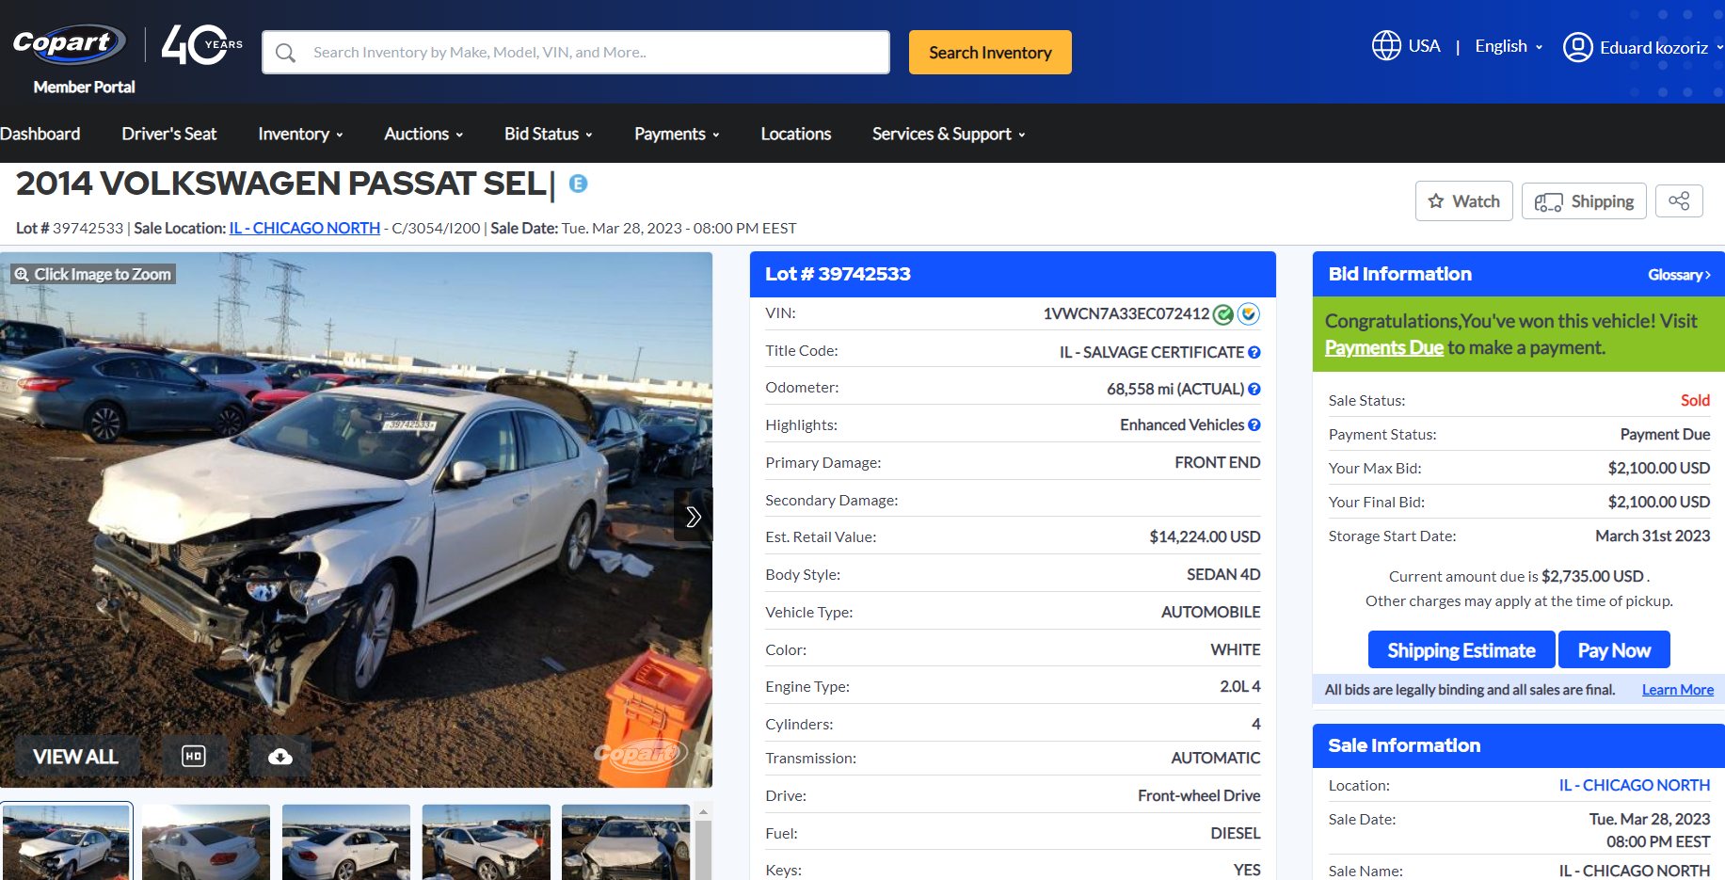Expand the Services & Support menu
Image resolution: width=1725 pixels, height=880 pixels.
[x=949, y=134]
